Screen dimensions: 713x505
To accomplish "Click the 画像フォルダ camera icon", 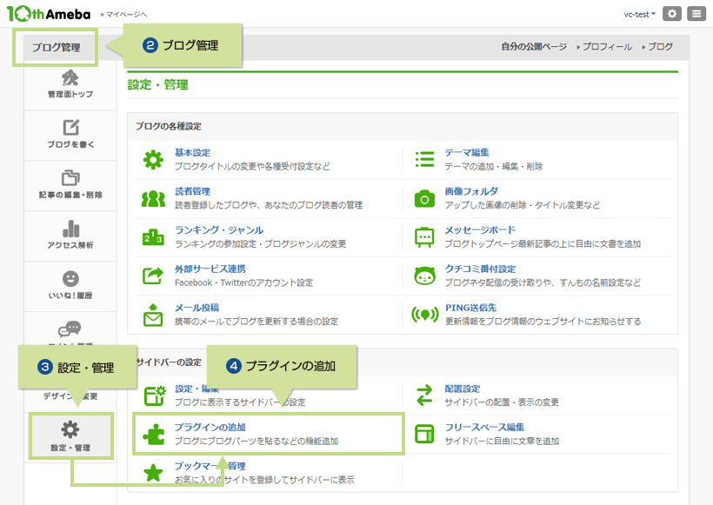I will point(424,199).
